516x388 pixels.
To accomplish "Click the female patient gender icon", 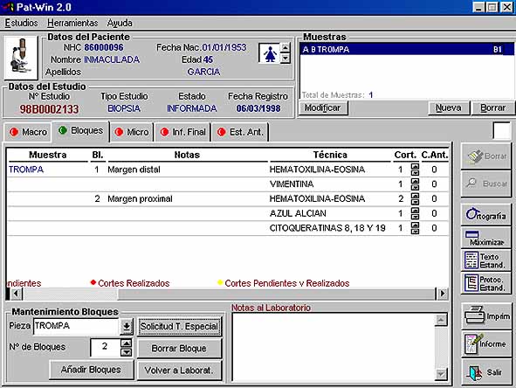I will point(269,53).
